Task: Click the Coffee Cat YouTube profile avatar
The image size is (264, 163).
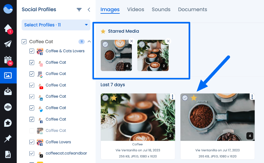Action: click(x=40, y=86)
